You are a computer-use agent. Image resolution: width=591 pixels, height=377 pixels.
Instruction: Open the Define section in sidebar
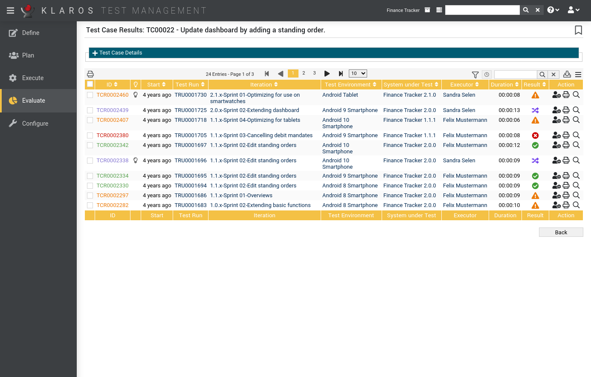coord(38,33)
